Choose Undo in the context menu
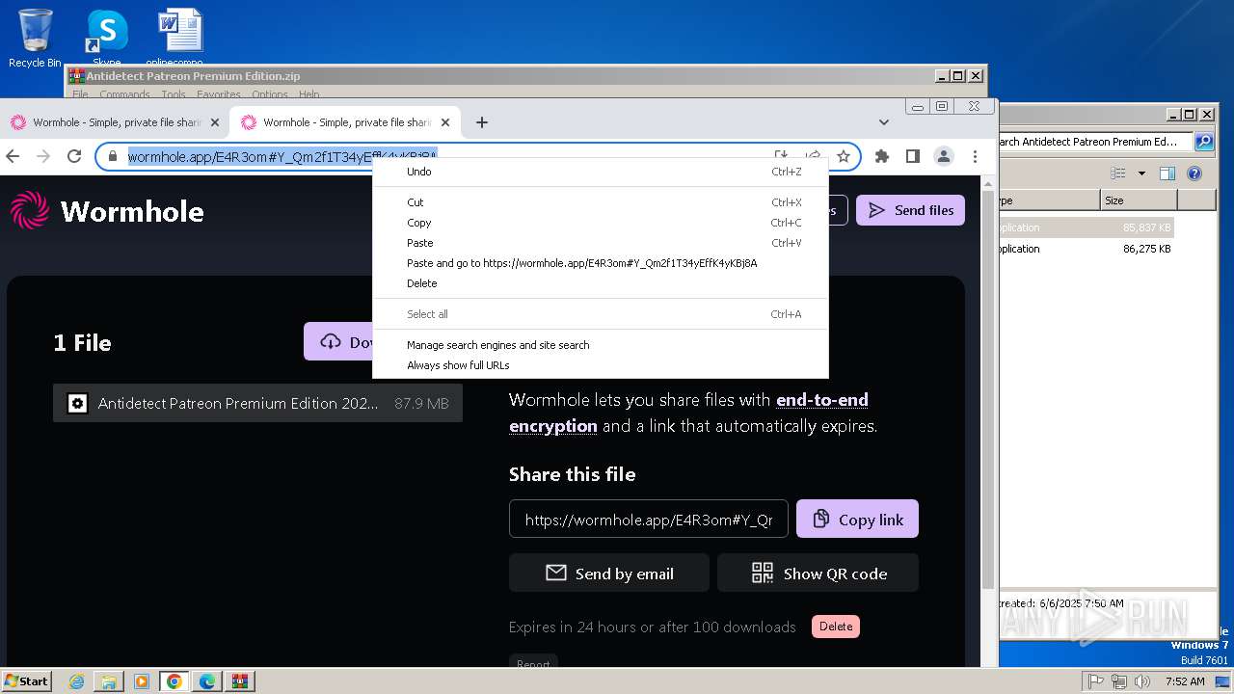The height and width of the screenshot is (694, 1234). pos(600,172)
